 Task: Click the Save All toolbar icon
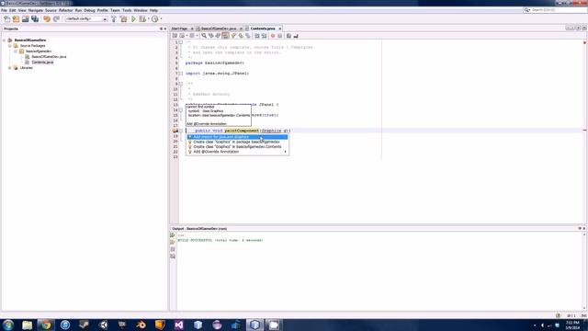coord(35,18)
